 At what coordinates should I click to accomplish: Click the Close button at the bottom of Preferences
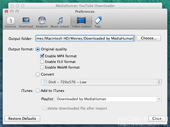pyautogui.click(x=157, y=118)
